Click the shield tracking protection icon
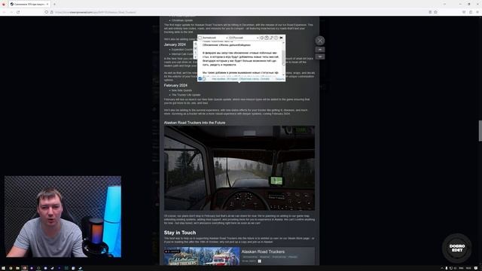Image resolution: width=482 pixels, height=271 pixels. [47, 12]
